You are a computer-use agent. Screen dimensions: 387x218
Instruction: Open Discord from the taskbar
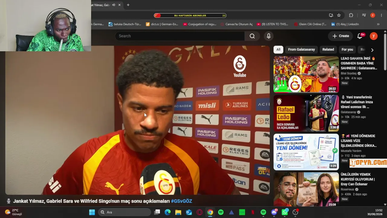point(274,212)
